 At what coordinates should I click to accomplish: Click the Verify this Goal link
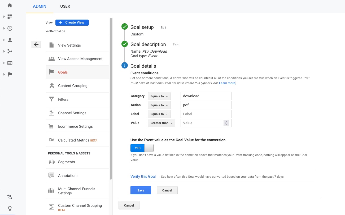tap(143, 176)
